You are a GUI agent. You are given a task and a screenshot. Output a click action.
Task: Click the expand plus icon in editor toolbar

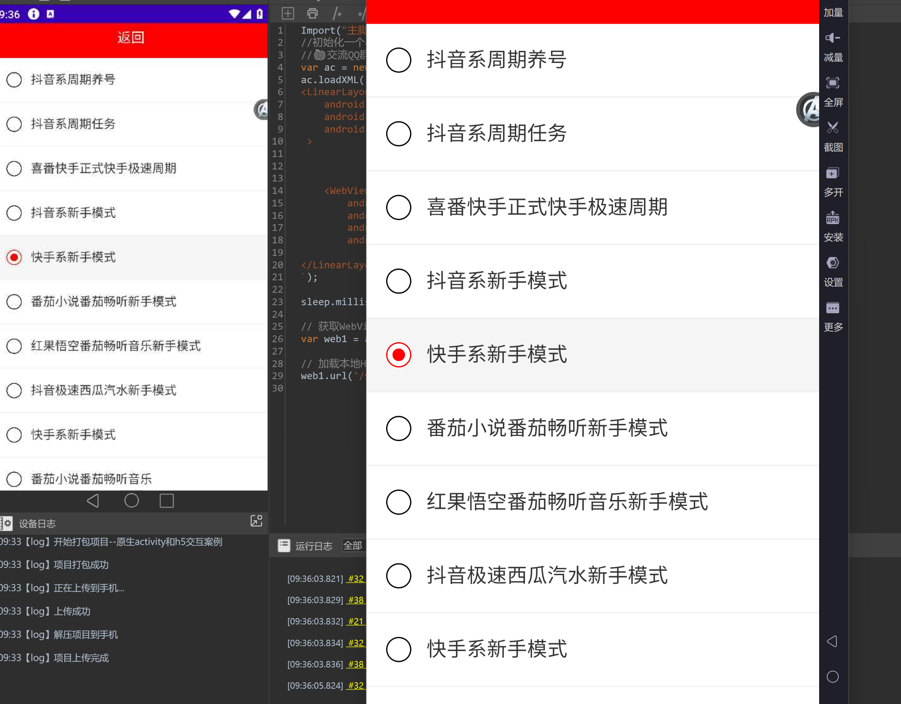click(287, 14)
